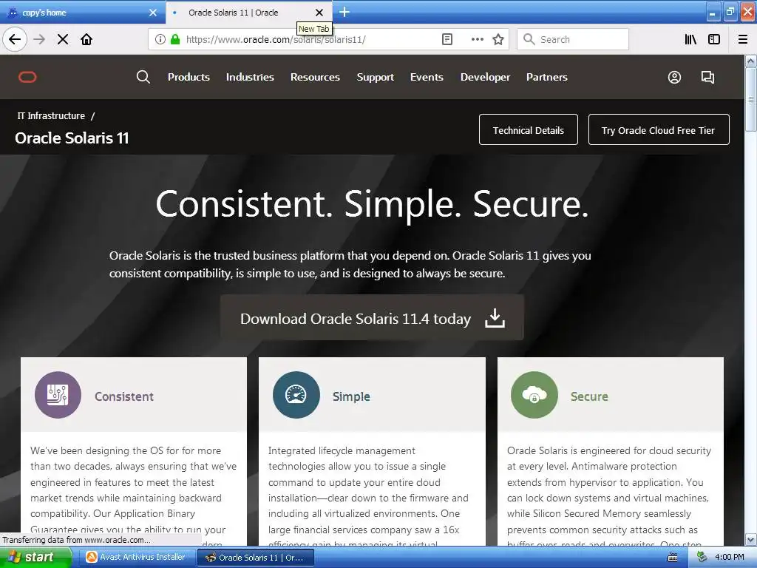Go back with the browser back arrow
The width and height of the screenshot is (757, 568).
click(x=15, y=39)
